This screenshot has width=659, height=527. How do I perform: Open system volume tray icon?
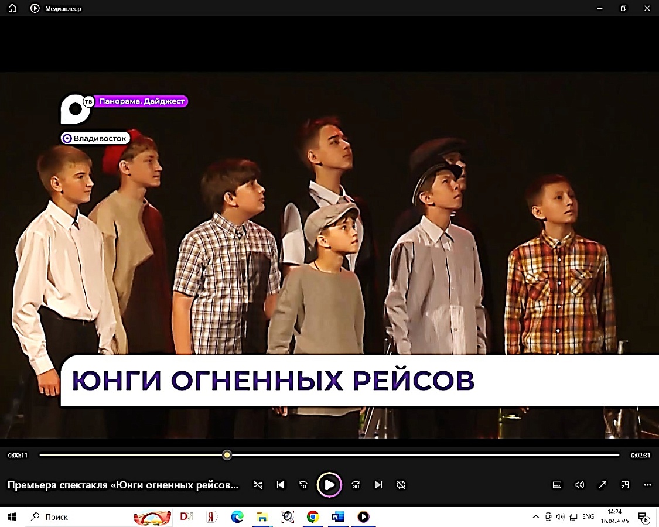[x=560, y=517]
